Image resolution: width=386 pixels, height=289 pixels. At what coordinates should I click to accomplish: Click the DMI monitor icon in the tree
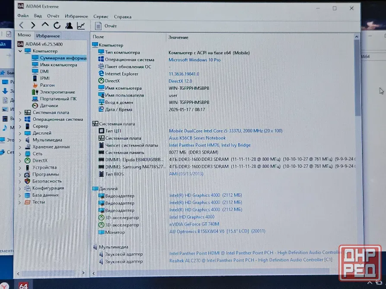point(35,72)
